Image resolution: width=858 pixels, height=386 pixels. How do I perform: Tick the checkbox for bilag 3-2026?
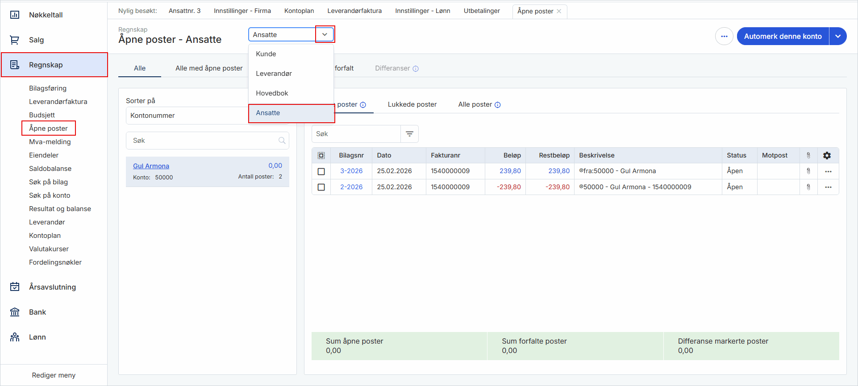tap(321, 171)
